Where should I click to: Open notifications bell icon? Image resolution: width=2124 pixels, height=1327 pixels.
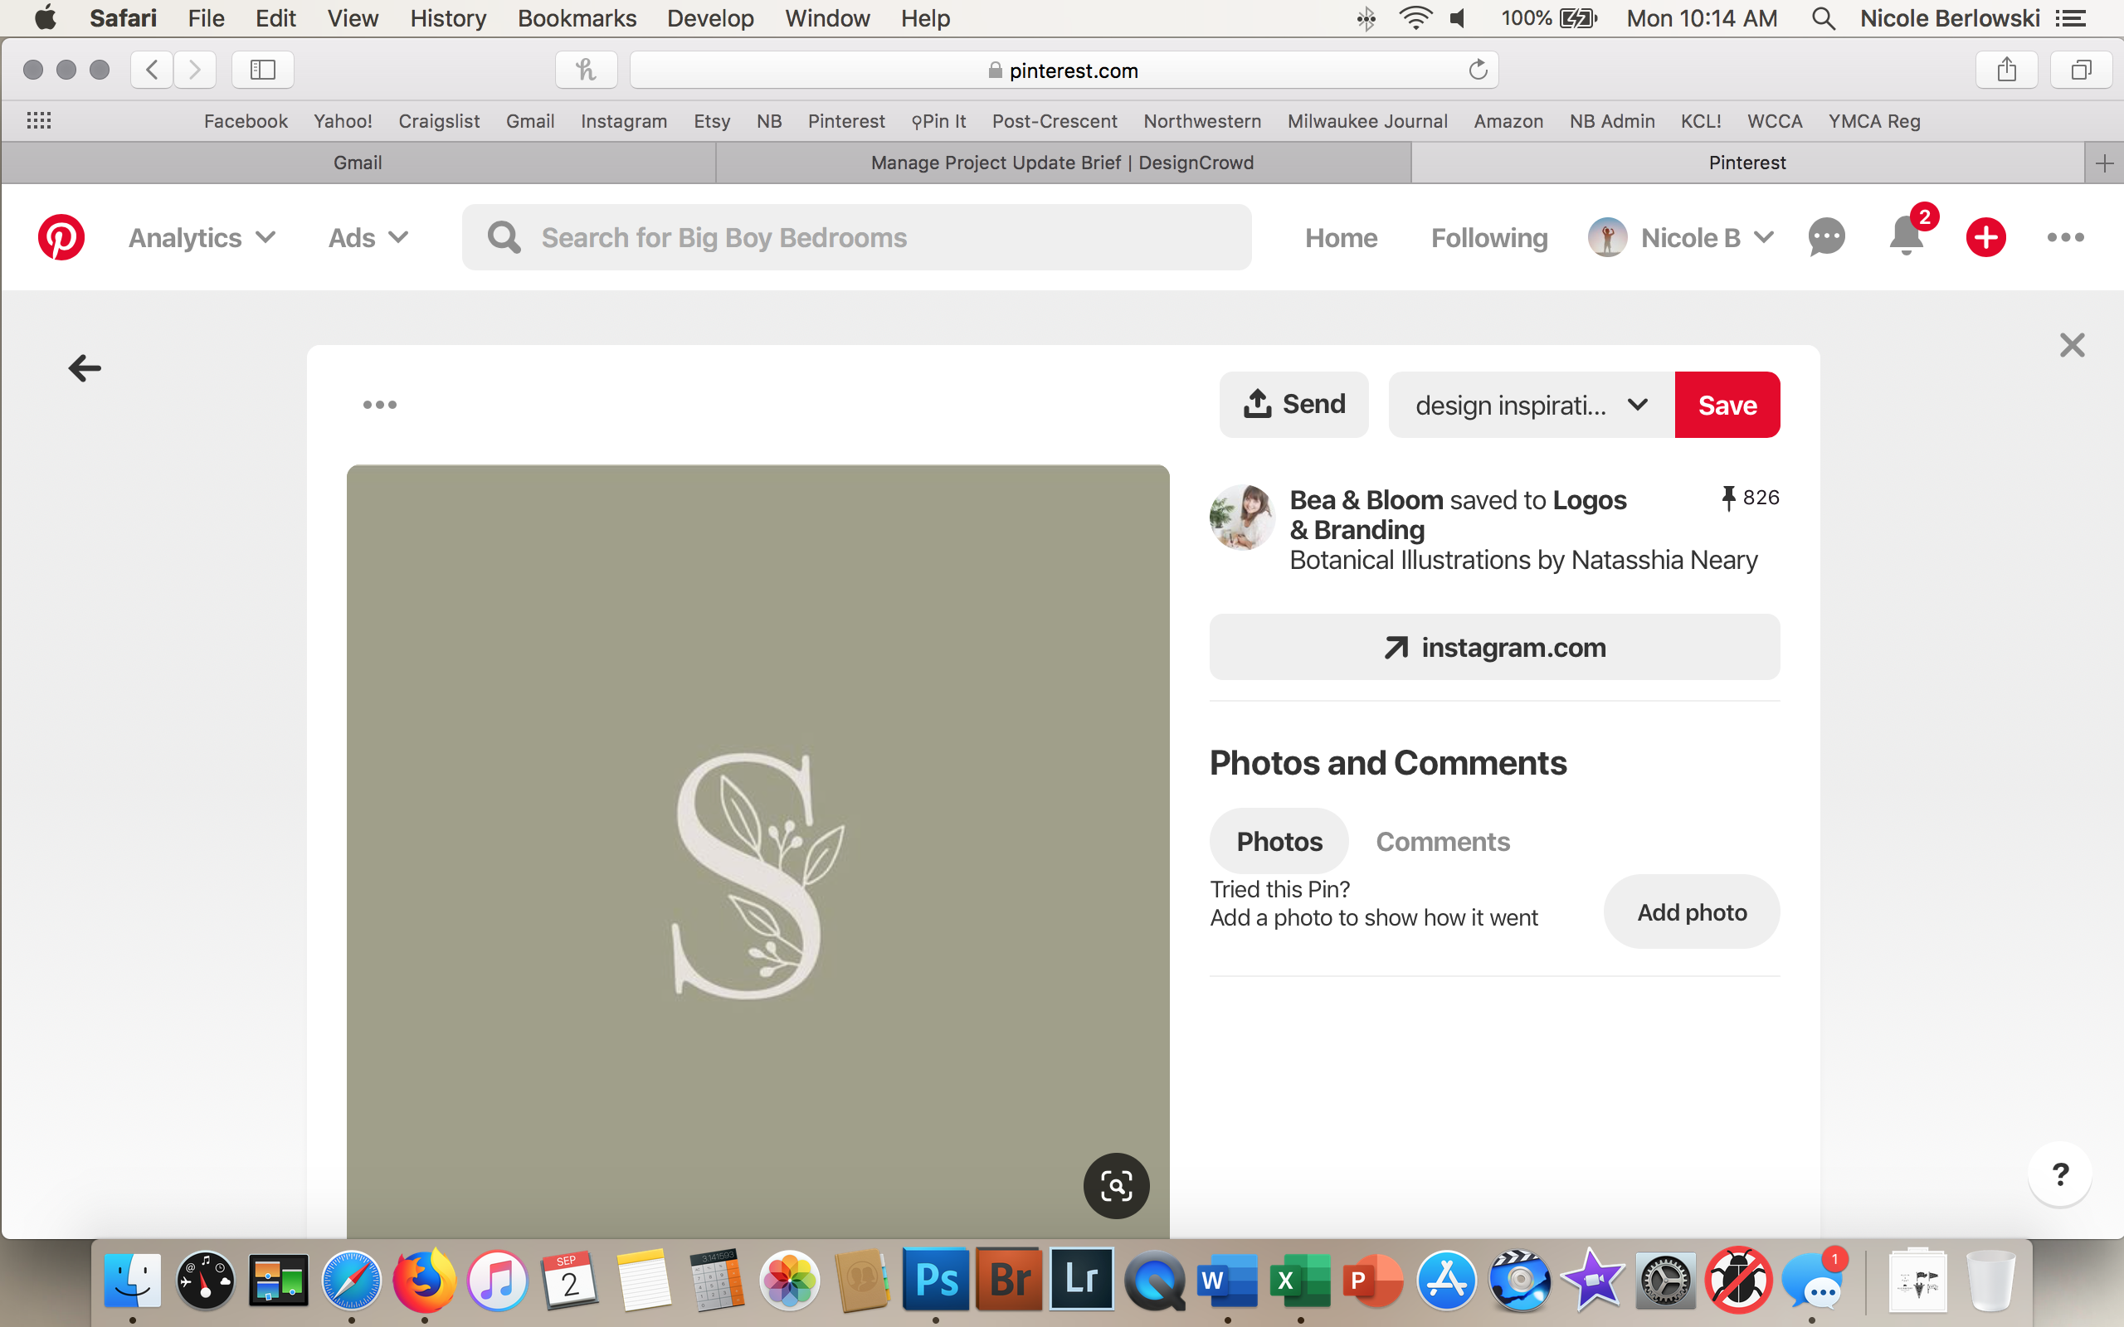[1906, 237]
